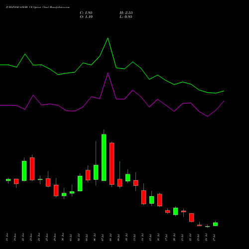Viewport: 249px width, 249px height.
Task: Click the large red candlestick for 08 Jul
Action: (112, 164)
